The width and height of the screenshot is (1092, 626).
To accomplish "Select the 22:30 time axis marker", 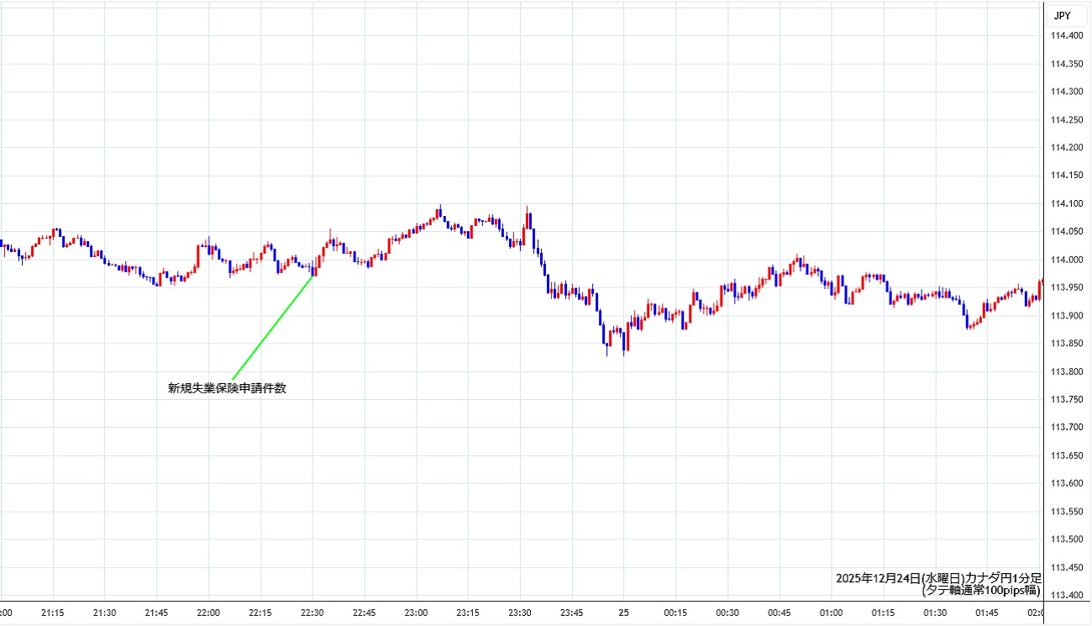I will (312, 613).
